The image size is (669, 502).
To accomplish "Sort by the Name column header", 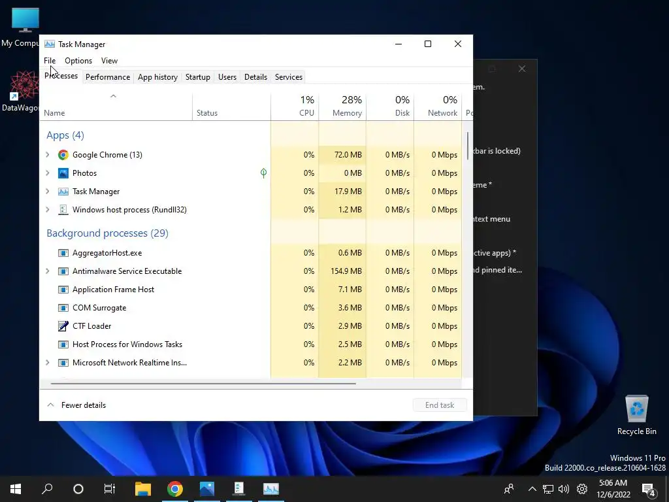I will click(116, 107).
